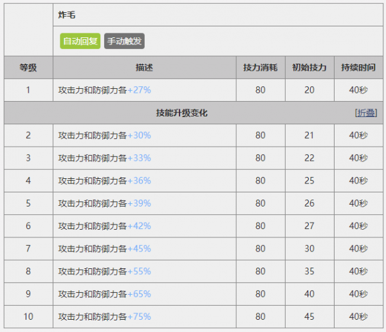Image resolution: width=386 pixels, height=332 pixels.
Task: Select the 描述 column header
Action: [x=145, y=68]
